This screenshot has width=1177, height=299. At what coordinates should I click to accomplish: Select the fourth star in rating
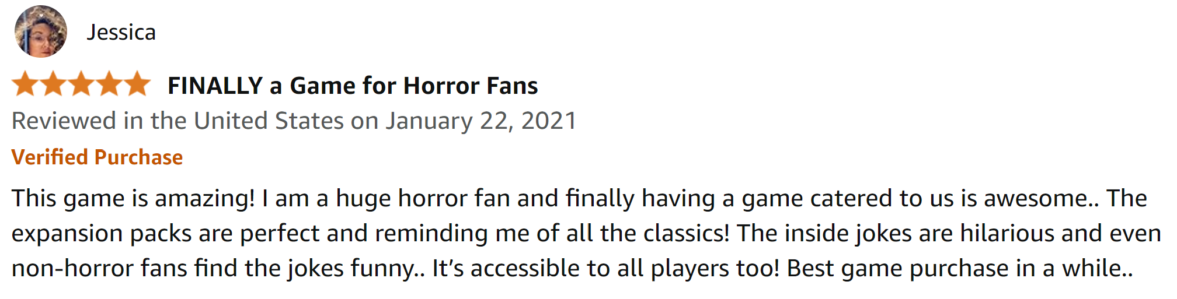(109, 84)
